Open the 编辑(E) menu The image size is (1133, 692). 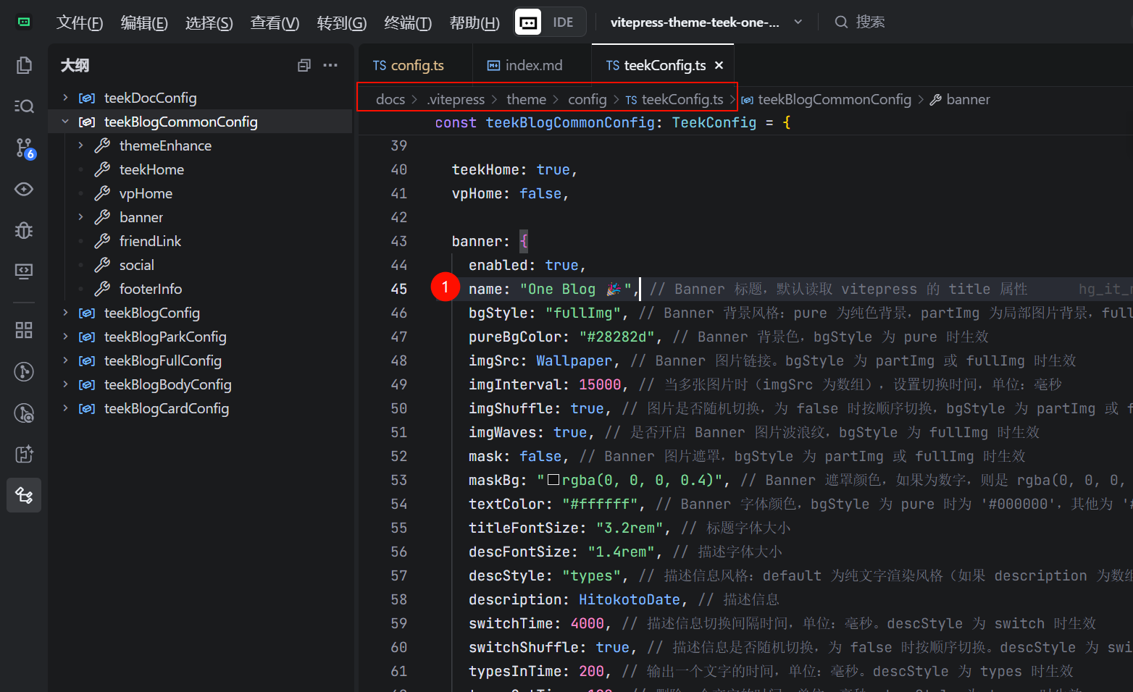point(144,22)
